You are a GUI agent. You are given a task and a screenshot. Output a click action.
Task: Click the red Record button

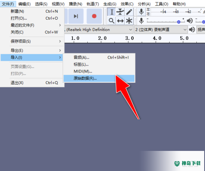pyautogui.click(x=94, y=16)
